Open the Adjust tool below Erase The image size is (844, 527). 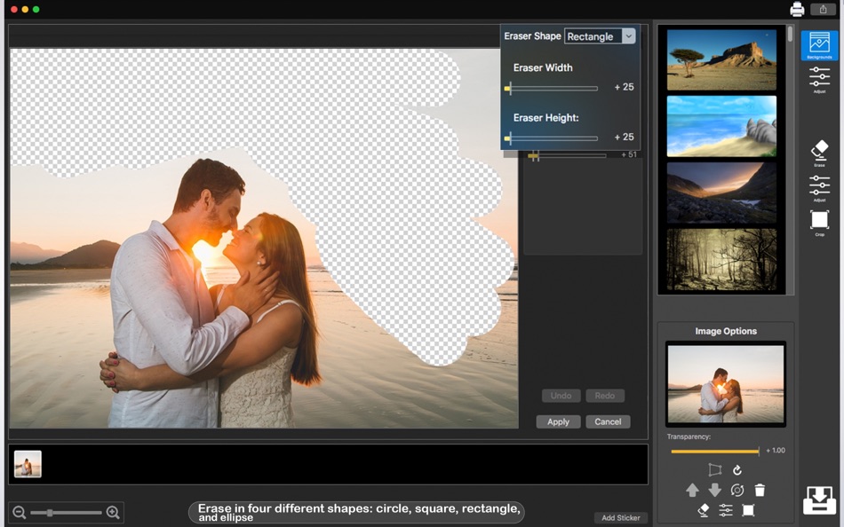819,188
